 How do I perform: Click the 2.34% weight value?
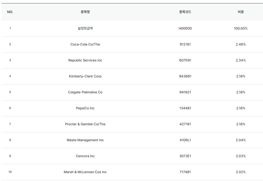pyautogui.click(x=241, y=60)
